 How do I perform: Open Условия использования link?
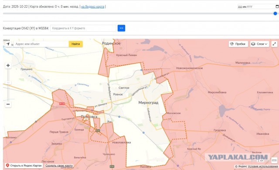[x=263, y=166]
